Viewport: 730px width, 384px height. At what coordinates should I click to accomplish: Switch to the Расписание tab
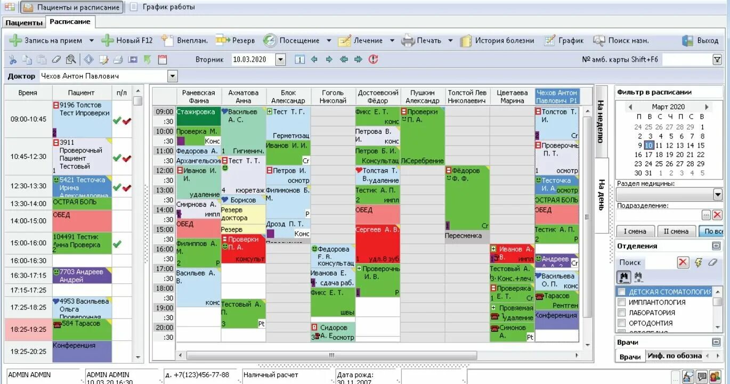(70, 22)
